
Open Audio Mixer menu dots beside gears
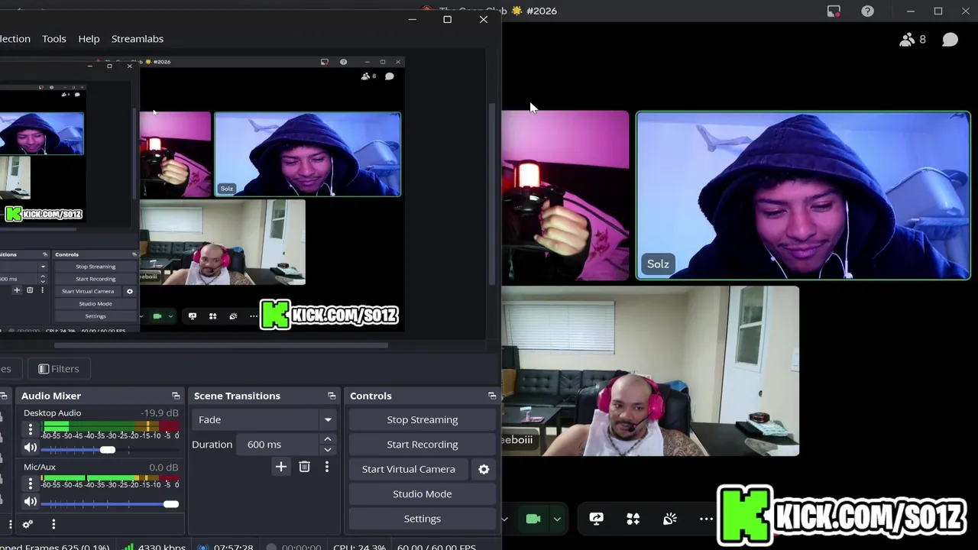click(53, 524)
